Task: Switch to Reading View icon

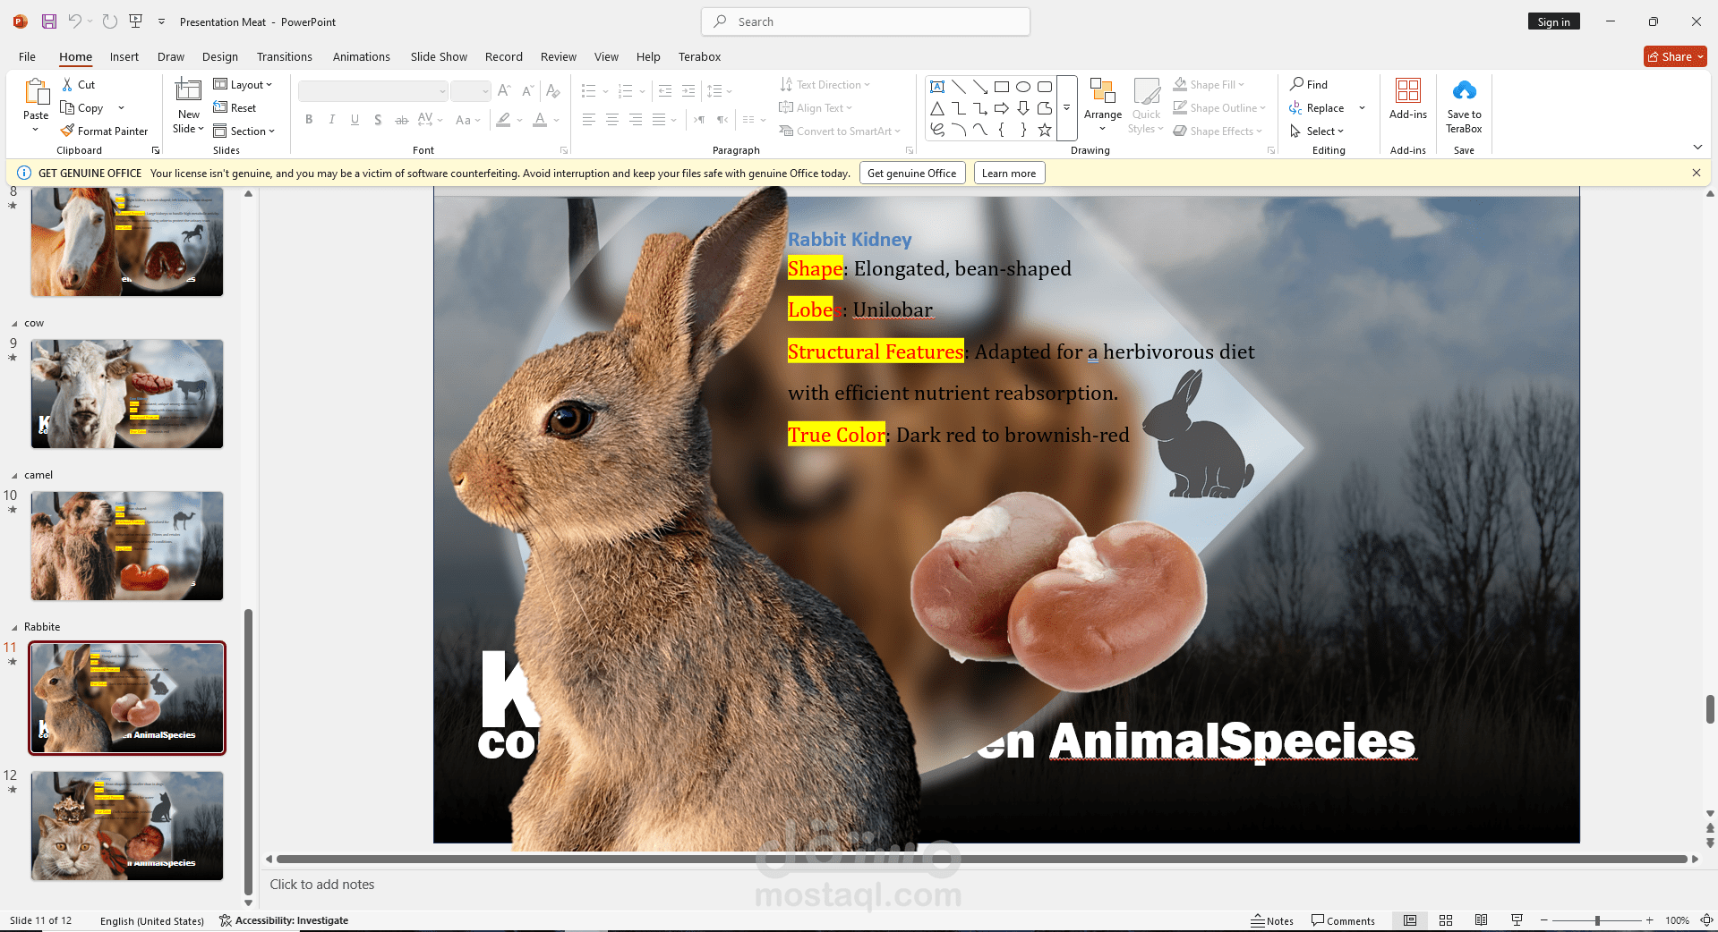Action: pyautogui.click(x=1482, y=920)
